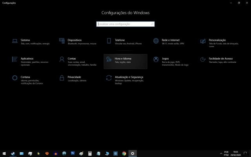The image size is (251, 157).
Task: Open Google Chrome from the taskbar
Action: click(x=124, y=153)
